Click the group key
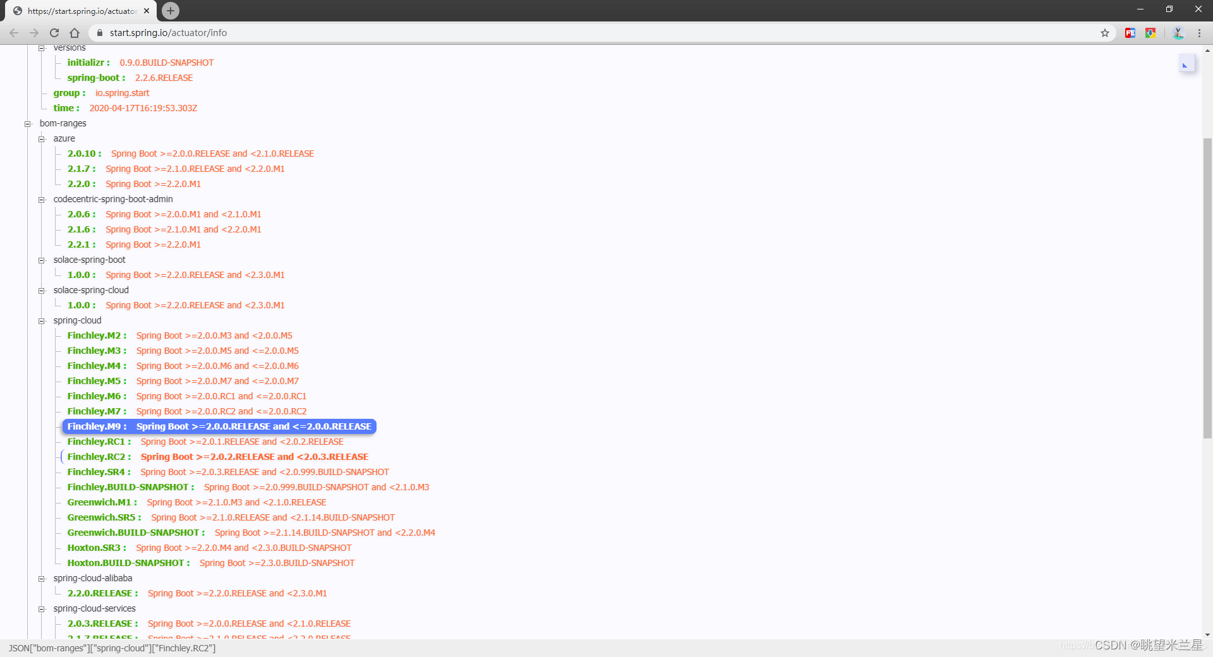The height and width of the screenshot is (657, 1213). tap(66, 93)
